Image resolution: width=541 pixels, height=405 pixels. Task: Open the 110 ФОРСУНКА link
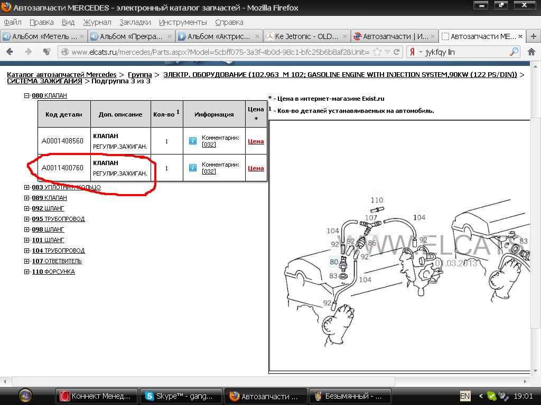53,272
